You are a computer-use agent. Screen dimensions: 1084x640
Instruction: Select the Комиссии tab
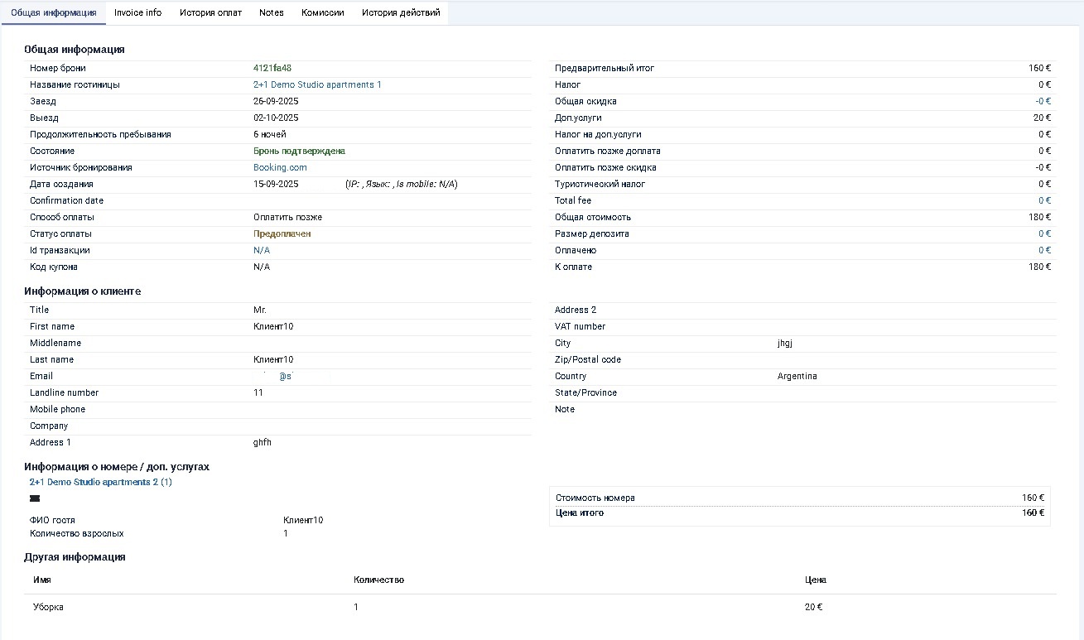(322, 13)
